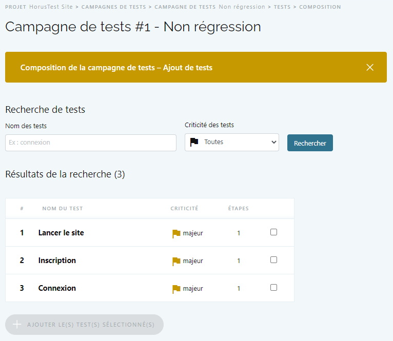Open Campagnes de tests breadcrumb
This screenshot has height=341, width=393.
point(113,7)
